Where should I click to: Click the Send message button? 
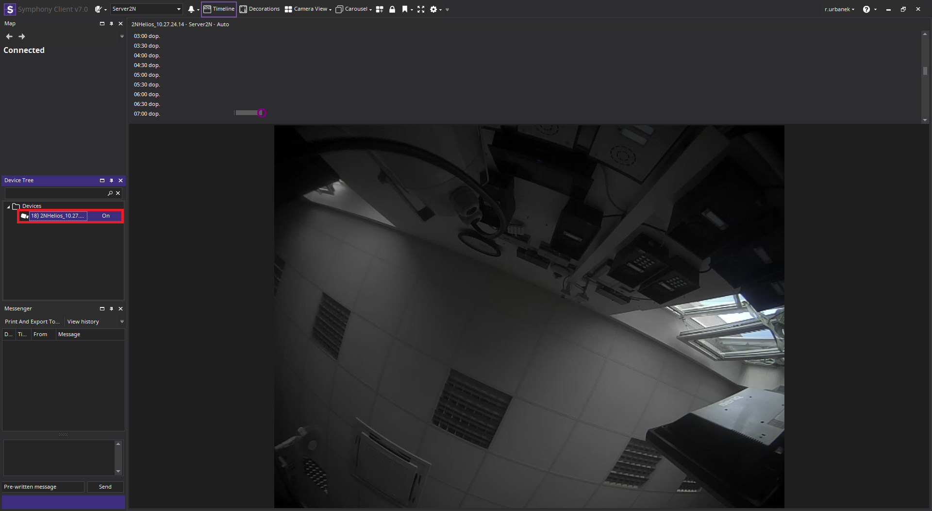click(x=105, y=487)
